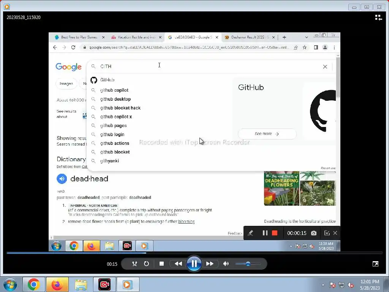Screen dimensions: 389x292
Task: Close the recorder control bar
Action: point(335,233)
